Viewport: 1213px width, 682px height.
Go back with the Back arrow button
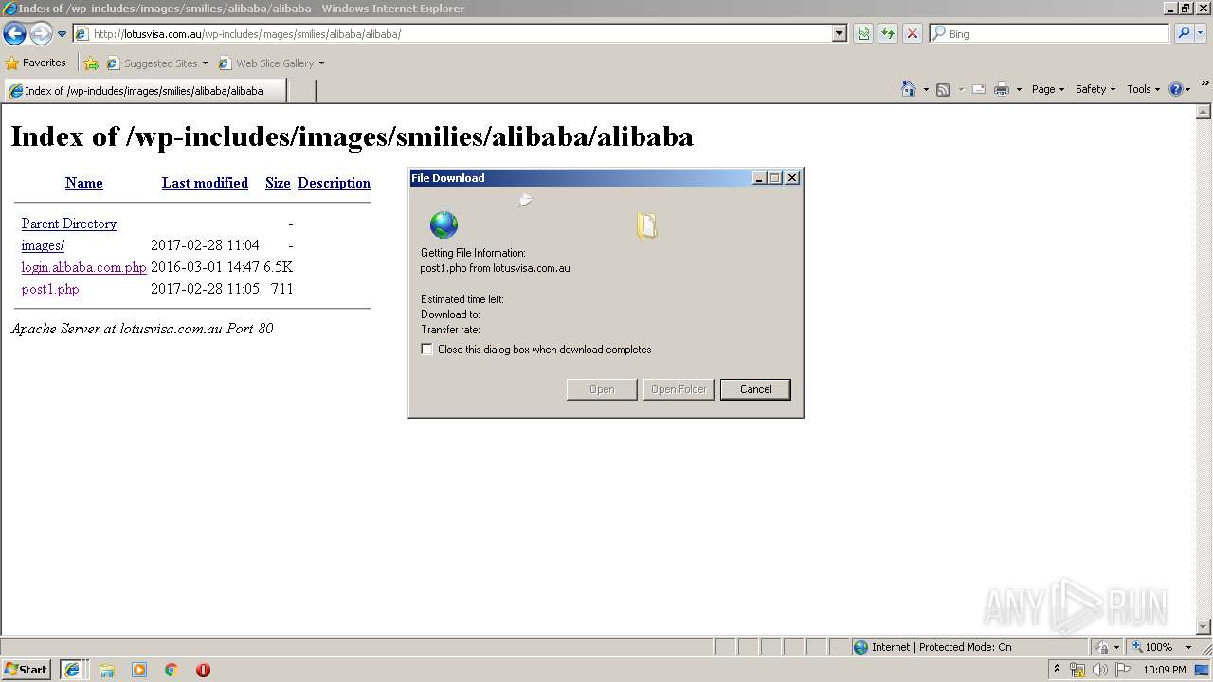pos(14,34)
